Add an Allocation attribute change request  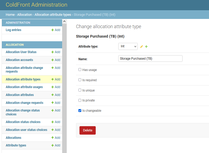click(x=56, y=68)
